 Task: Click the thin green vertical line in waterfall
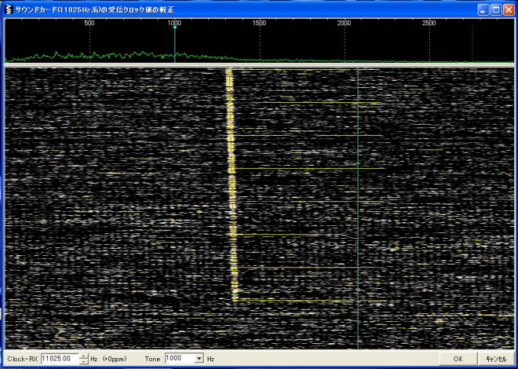(357, 204)
